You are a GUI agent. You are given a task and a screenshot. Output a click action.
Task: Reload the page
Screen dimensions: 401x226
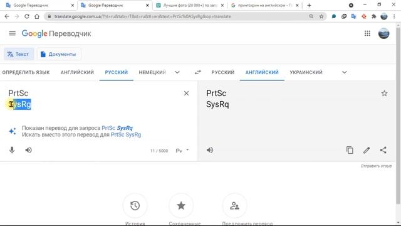point(27,16)
